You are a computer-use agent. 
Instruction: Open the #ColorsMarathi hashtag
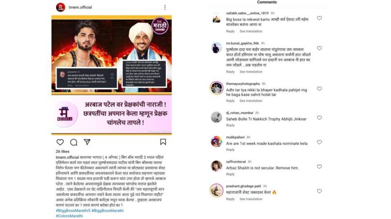tap(69, 216)
